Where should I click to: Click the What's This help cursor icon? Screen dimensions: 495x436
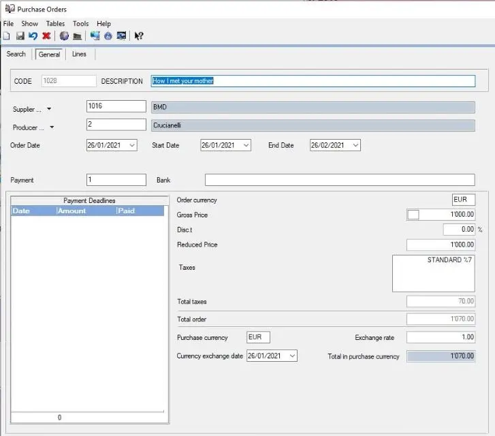(139, 36)
